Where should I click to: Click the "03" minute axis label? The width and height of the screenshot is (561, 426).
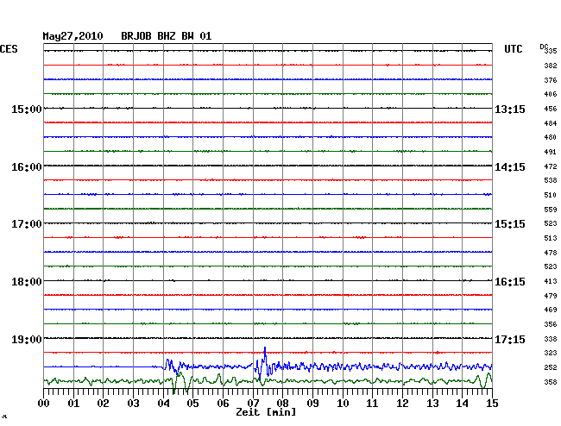[x=133, y=404]
